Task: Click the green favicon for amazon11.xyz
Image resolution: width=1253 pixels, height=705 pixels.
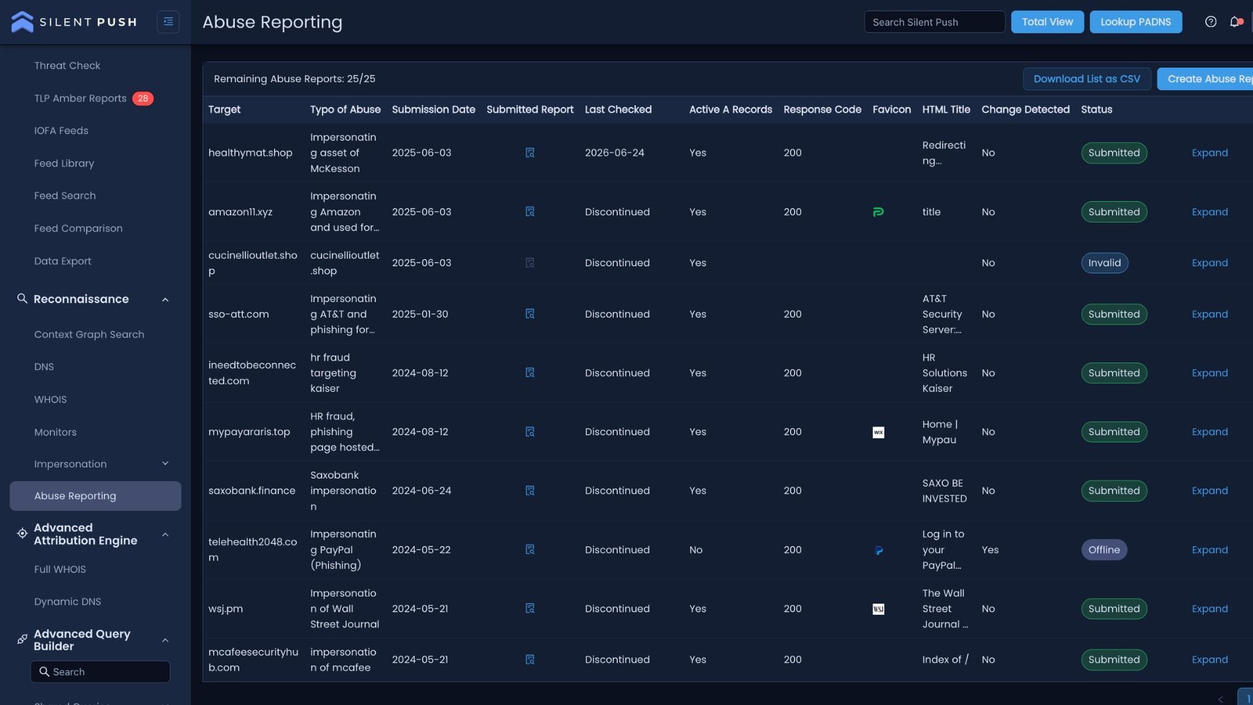Action: (878, 211)
